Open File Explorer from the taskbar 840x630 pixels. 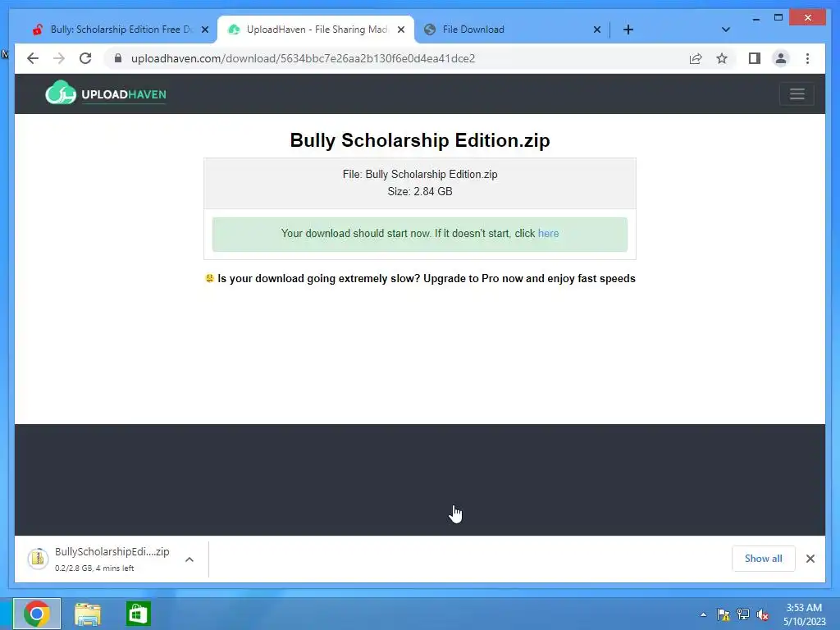click(x=87, y=614)
